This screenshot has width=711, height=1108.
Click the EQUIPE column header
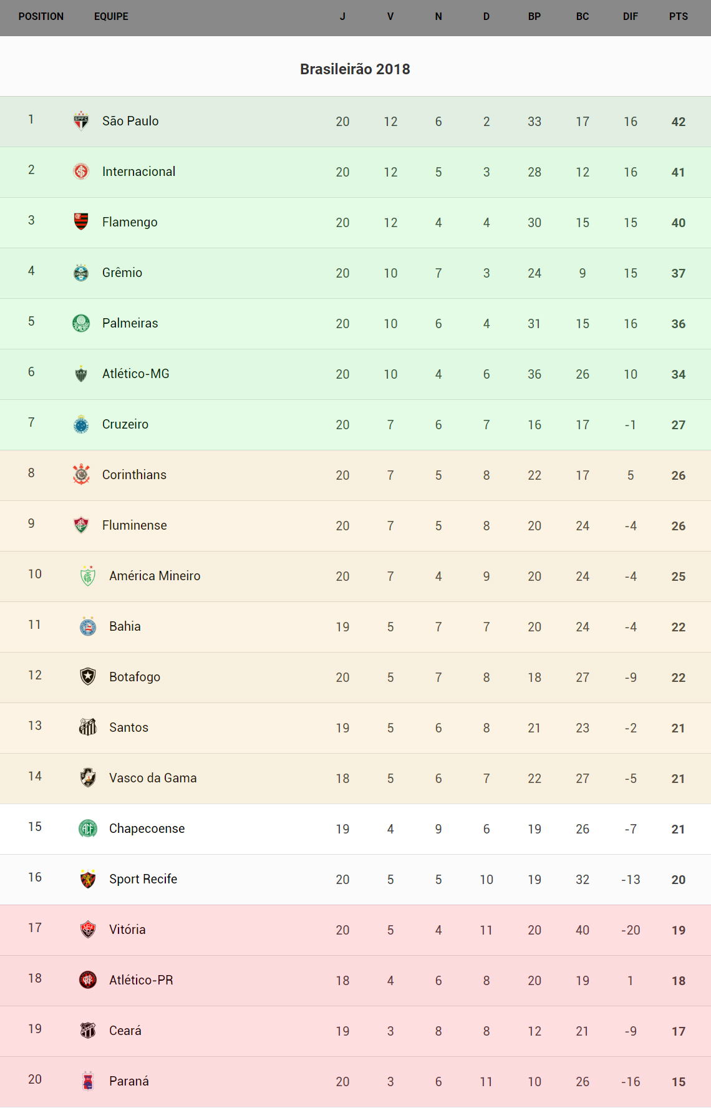(x=111, y=17)
